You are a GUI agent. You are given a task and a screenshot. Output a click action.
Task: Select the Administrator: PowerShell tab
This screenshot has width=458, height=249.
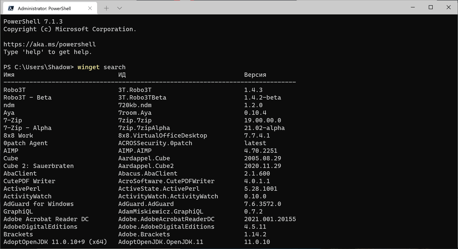[44, 9]
